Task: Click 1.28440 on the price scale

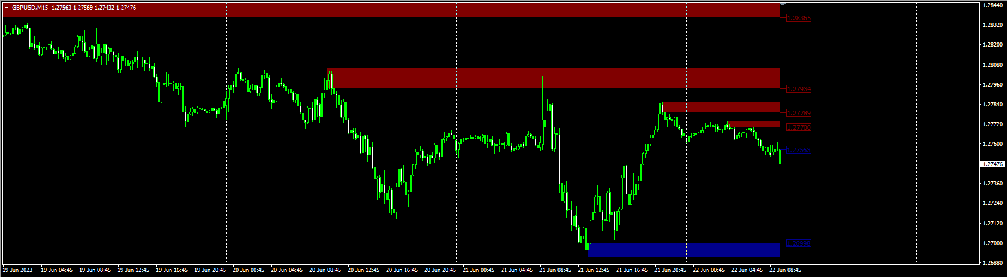Action: point(994,5)
